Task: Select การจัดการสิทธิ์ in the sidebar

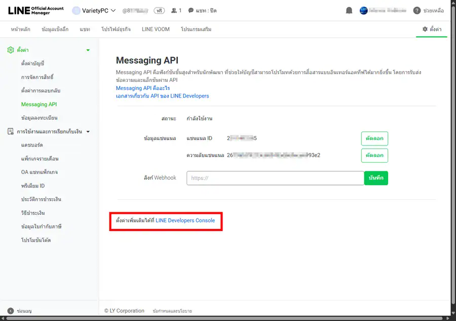Action: 37,77
